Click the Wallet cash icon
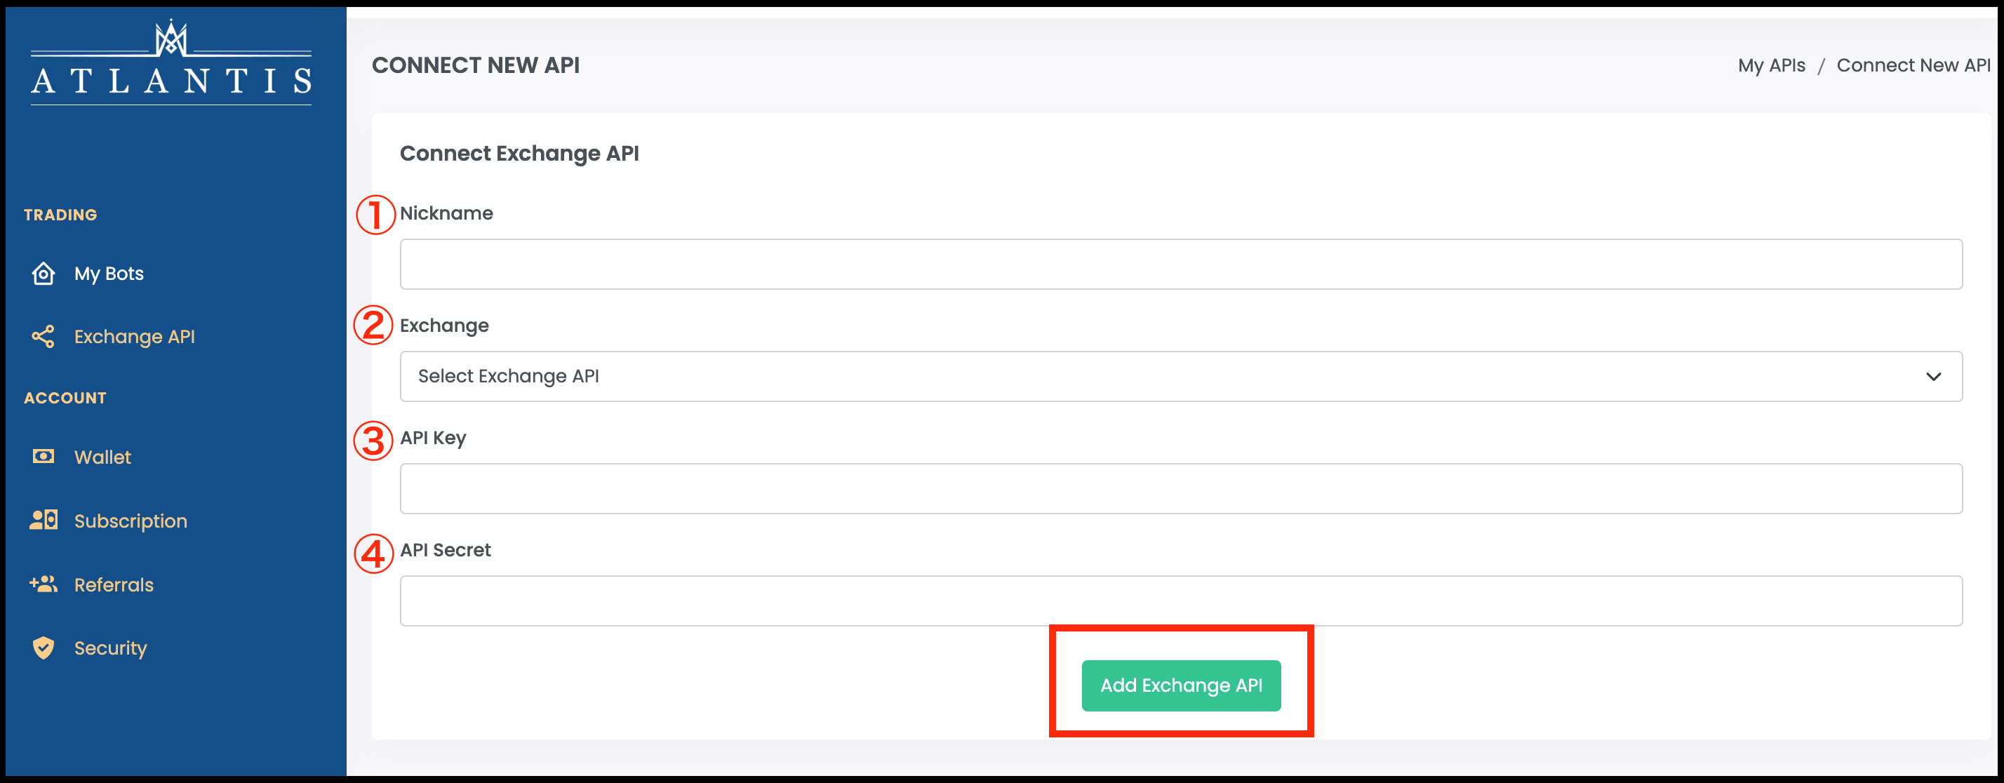2004x783 pixels. coord(44,457)
